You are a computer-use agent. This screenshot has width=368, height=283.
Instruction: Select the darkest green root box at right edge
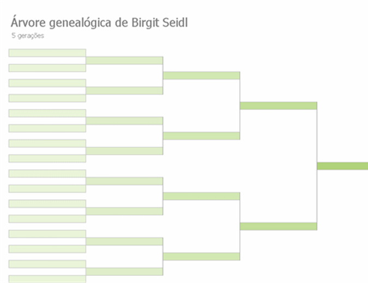point(342,166)
